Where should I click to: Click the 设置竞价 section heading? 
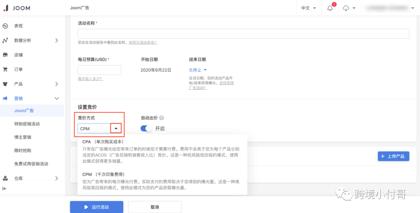point(87,107)
